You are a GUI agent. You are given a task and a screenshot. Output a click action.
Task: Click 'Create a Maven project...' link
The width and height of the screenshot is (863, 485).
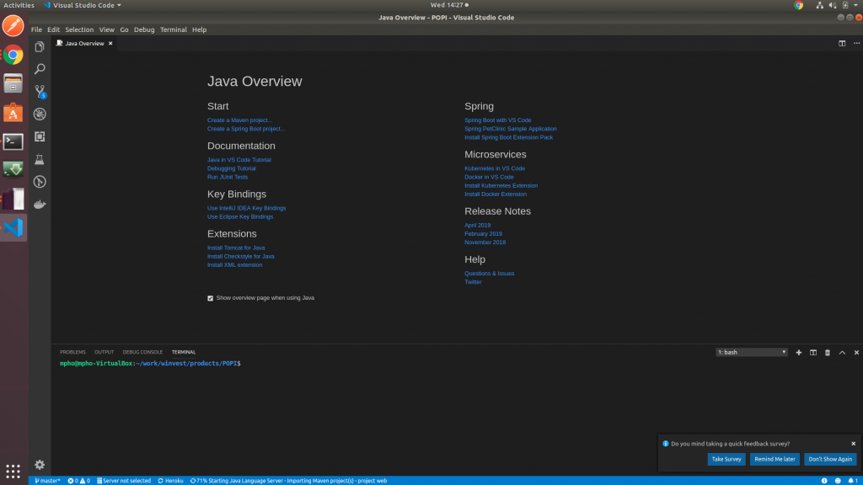pos(239,120)
